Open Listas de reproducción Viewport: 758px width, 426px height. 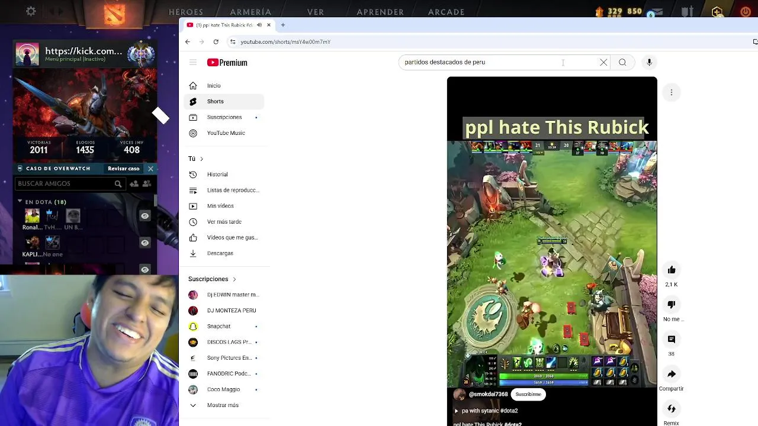pos(224,191)
